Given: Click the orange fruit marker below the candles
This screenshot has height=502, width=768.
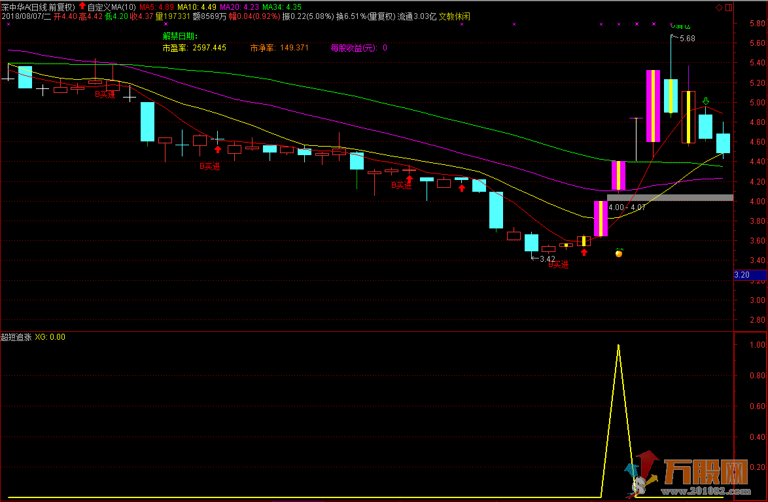Looking at the screenshot, I should 618,253.
